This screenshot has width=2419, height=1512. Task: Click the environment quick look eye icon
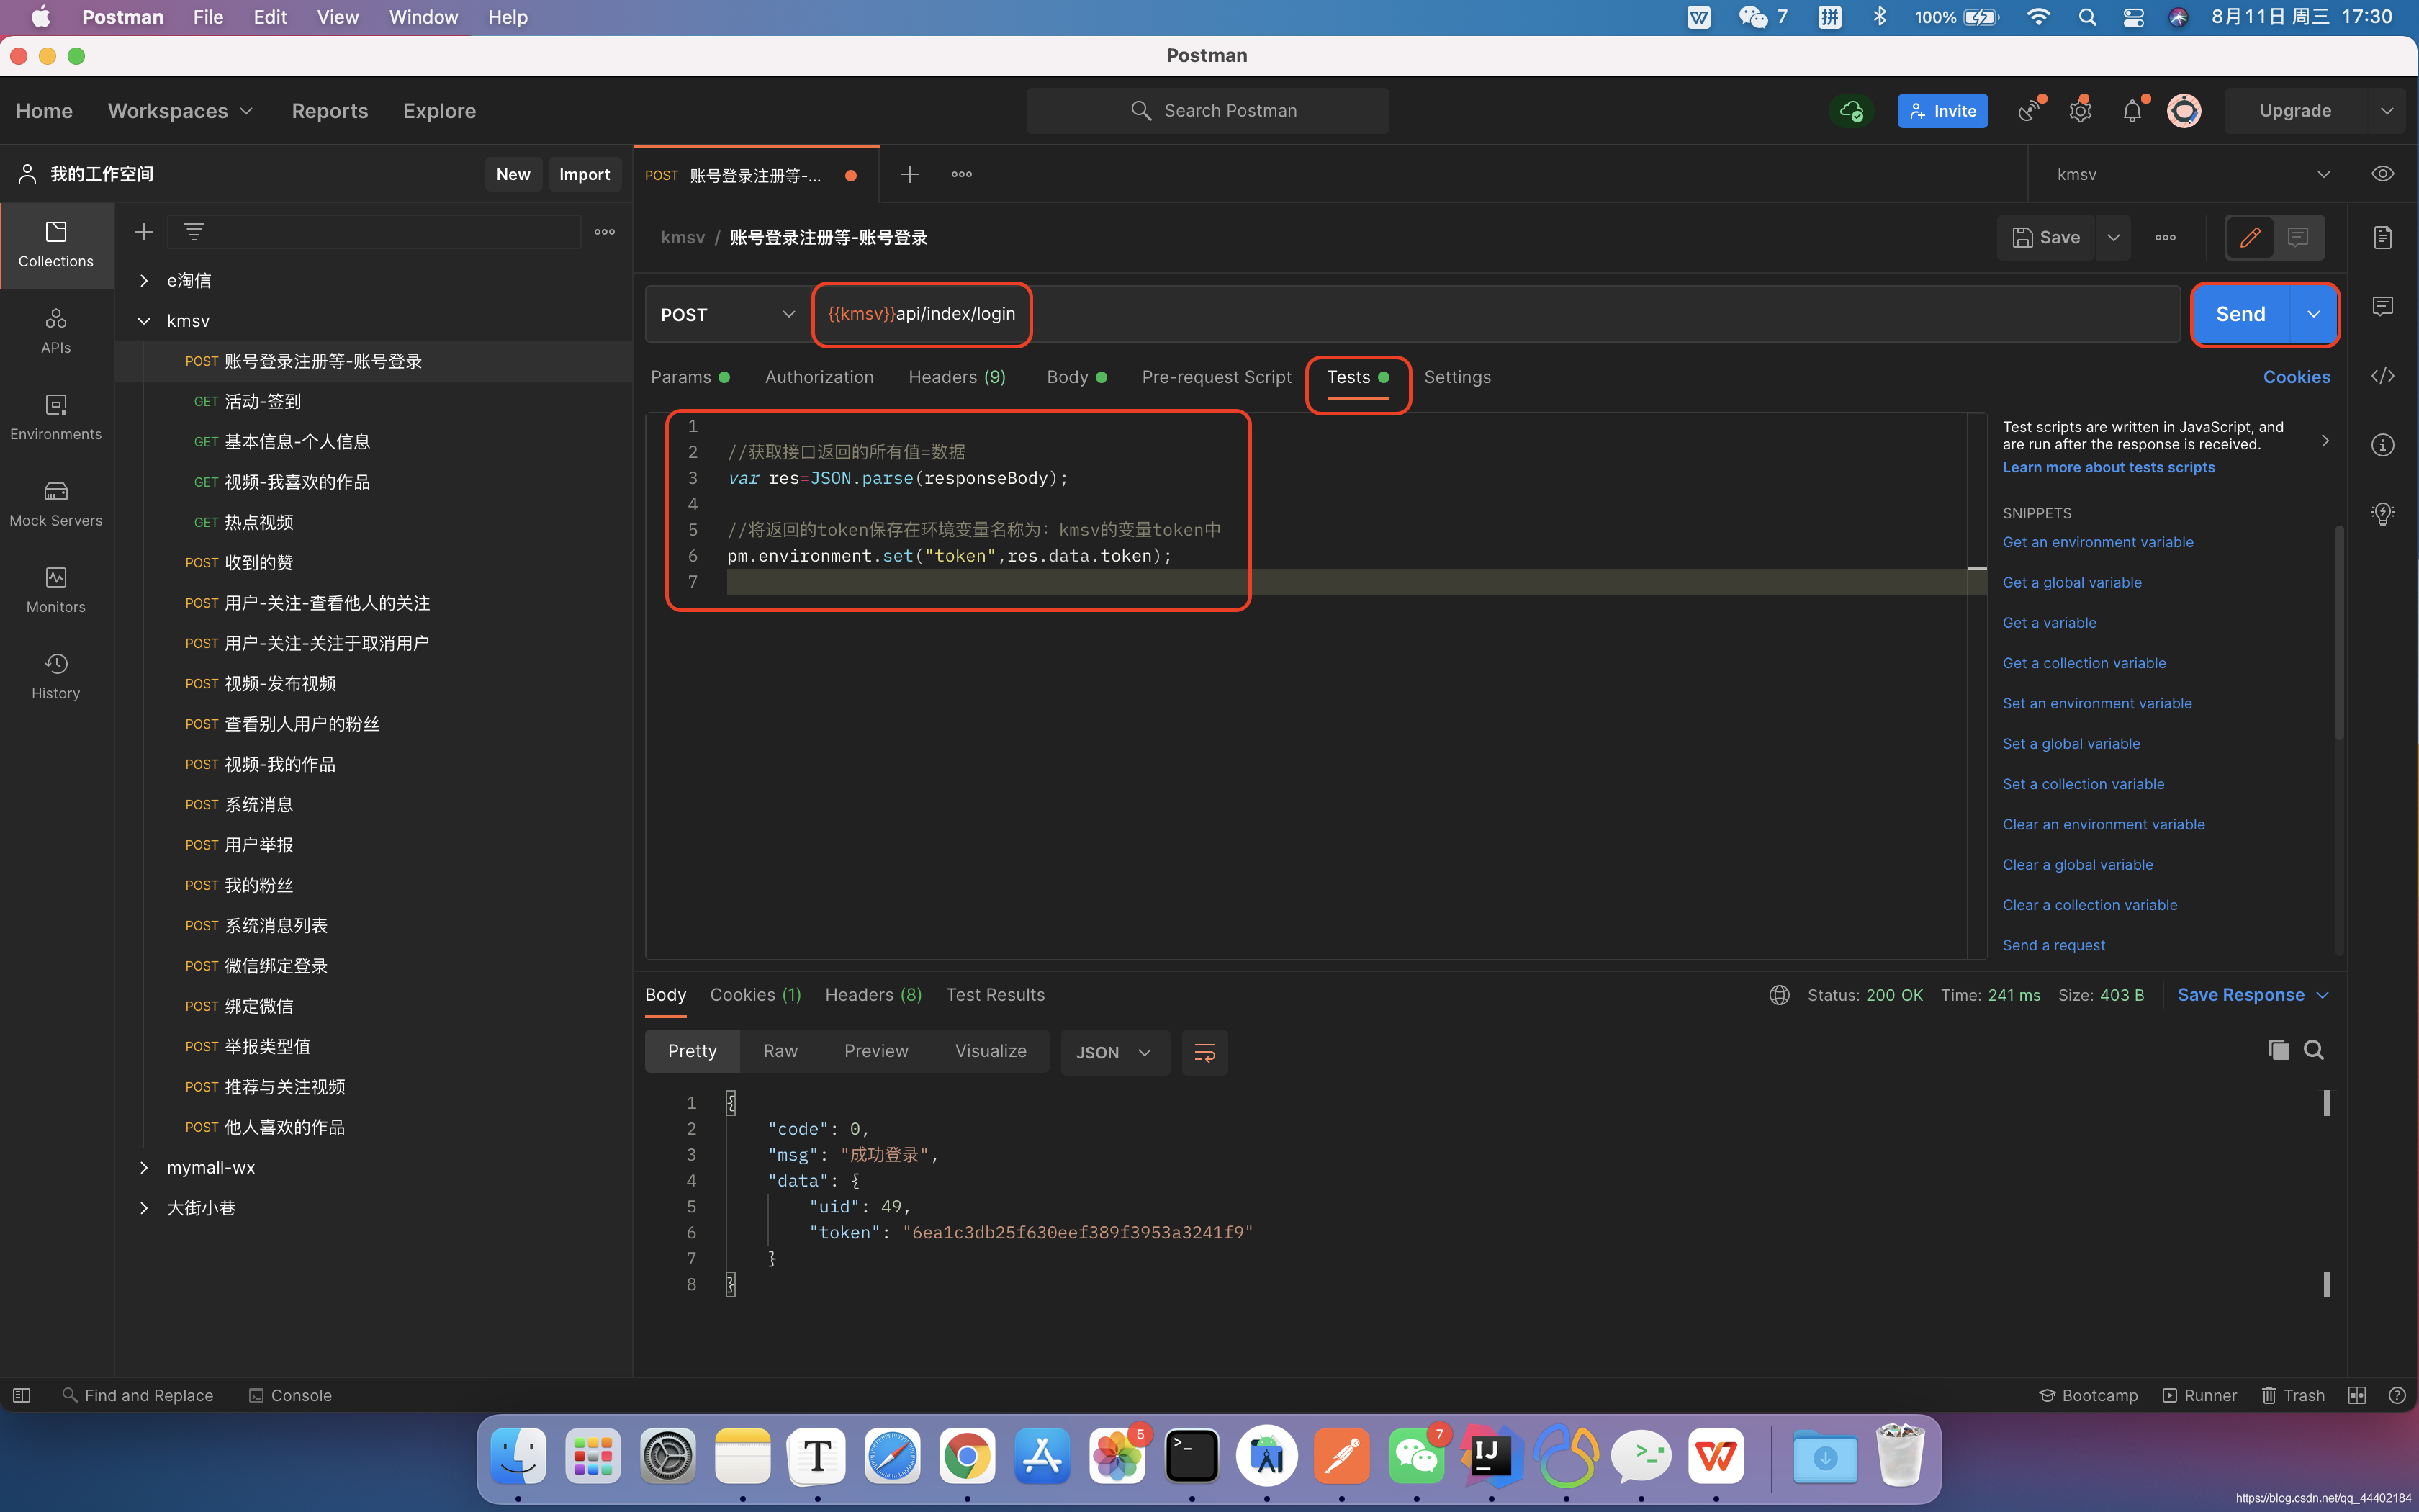tap(2383, 174)
